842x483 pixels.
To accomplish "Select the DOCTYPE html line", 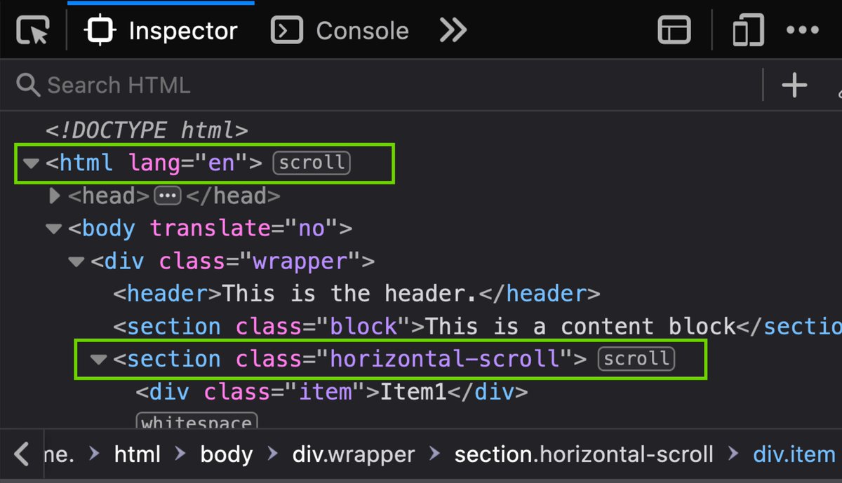I will pos(147,130).
